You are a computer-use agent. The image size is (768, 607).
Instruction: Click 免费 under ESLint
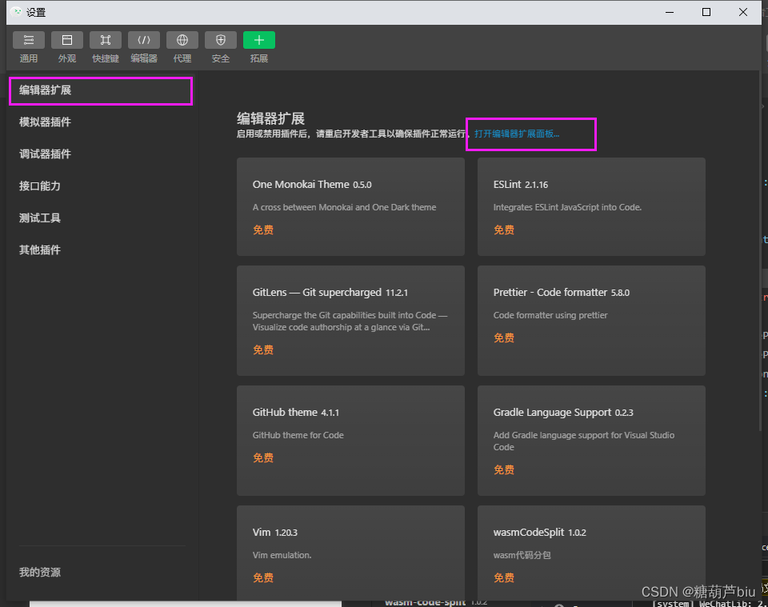pos(504,230)
